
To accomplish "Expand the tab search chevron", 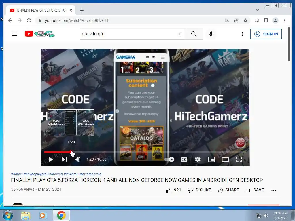I will tap(257, 10).
